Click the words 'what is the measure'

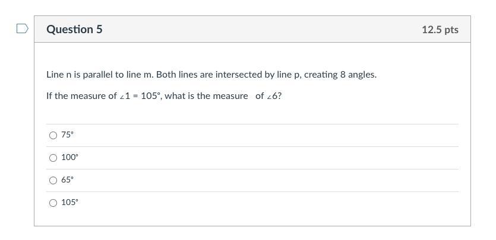[206, 96]
